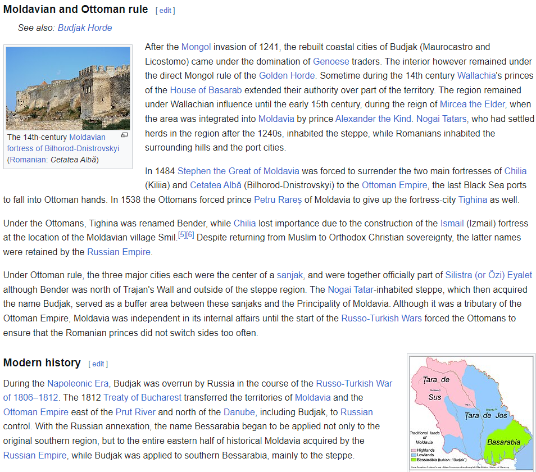
Task: Click the enlarge icon on fortress image caption
Action: 124,135
